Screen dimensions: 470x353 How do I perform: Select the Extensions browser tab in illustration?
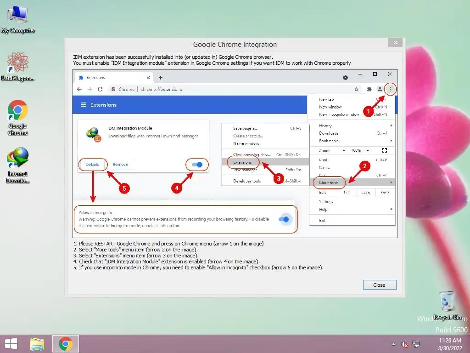[114, 78]
